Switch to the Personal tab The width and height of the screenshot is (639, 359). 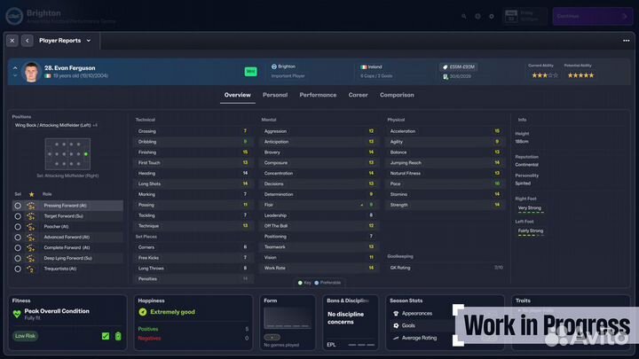coord(275,95)
